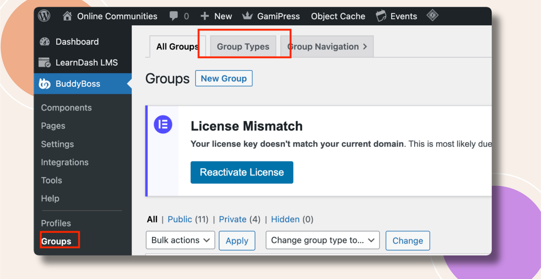Click the License Mismatch heading
541x279 pixels.
tap(246, 126)
